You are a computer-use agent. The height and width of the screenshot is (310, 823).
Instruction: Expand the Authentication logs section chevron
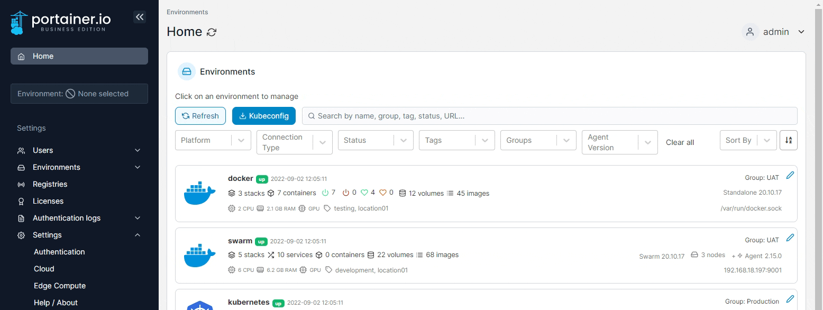pos(138,218)
